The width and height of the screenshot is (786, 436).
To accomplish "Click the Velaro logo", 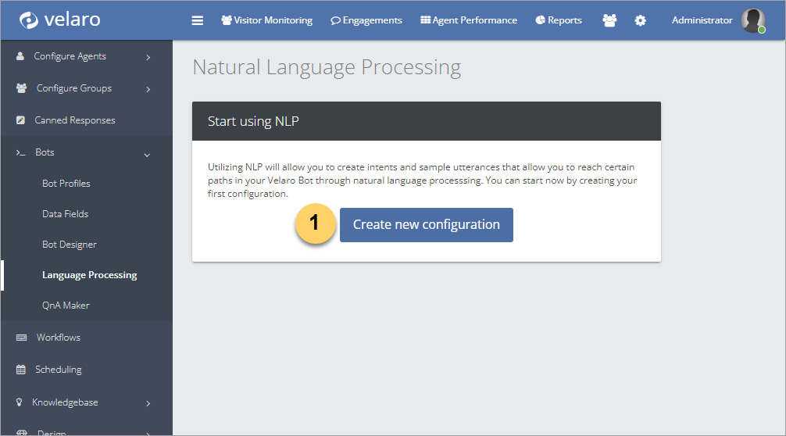I will coord(60,20).
